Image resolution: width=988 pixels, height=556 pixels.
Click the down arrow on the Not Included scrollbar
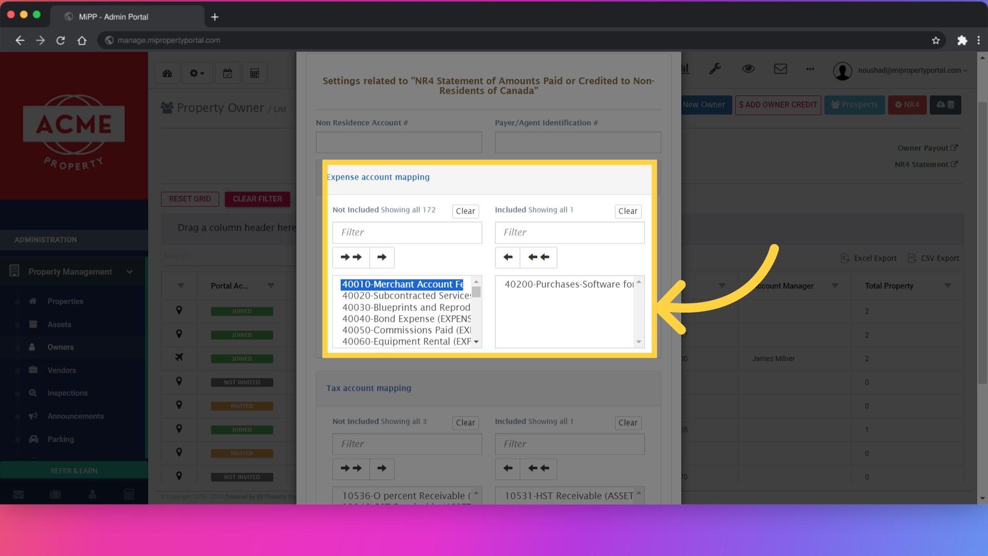click(476, 341)
